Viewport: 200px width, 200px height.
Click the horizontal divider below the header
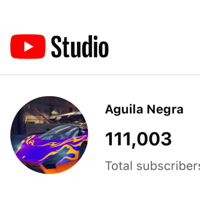pyautogui.click(x=100, y=75)
